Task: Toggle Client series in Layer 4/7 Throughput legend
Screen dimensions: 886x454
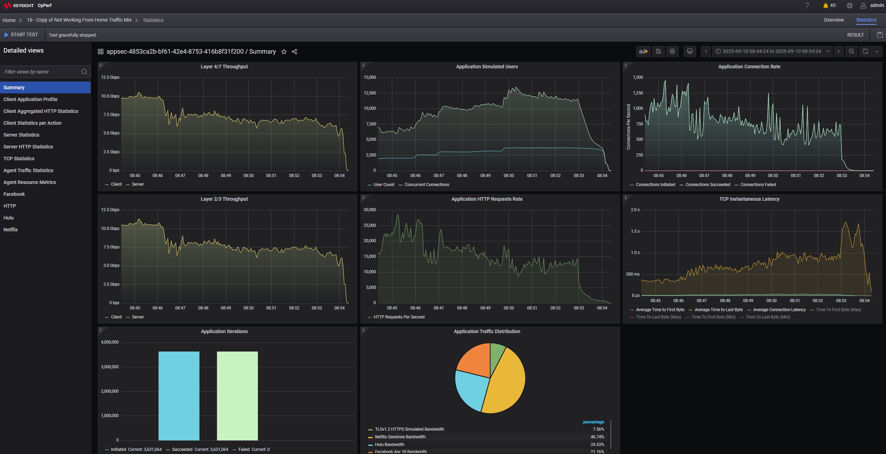Action: [x=116, y=184]
